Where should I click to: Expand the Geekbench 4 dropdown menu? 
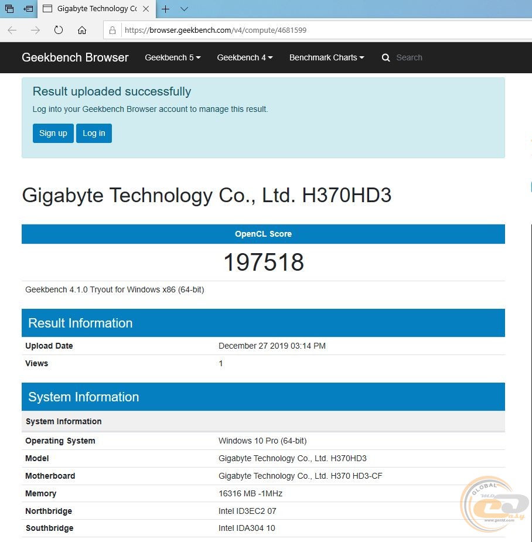[x=245, y=57]
